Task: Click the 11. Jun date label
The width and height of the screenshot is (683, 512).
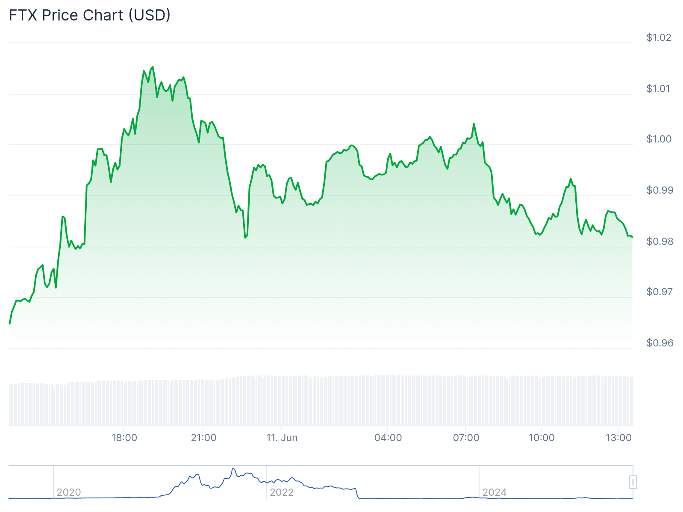Action: point(282,438)
